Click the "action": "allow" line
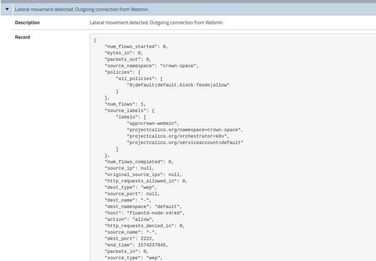The width and height of the screenshot is (376, 261). click(129, 219)
